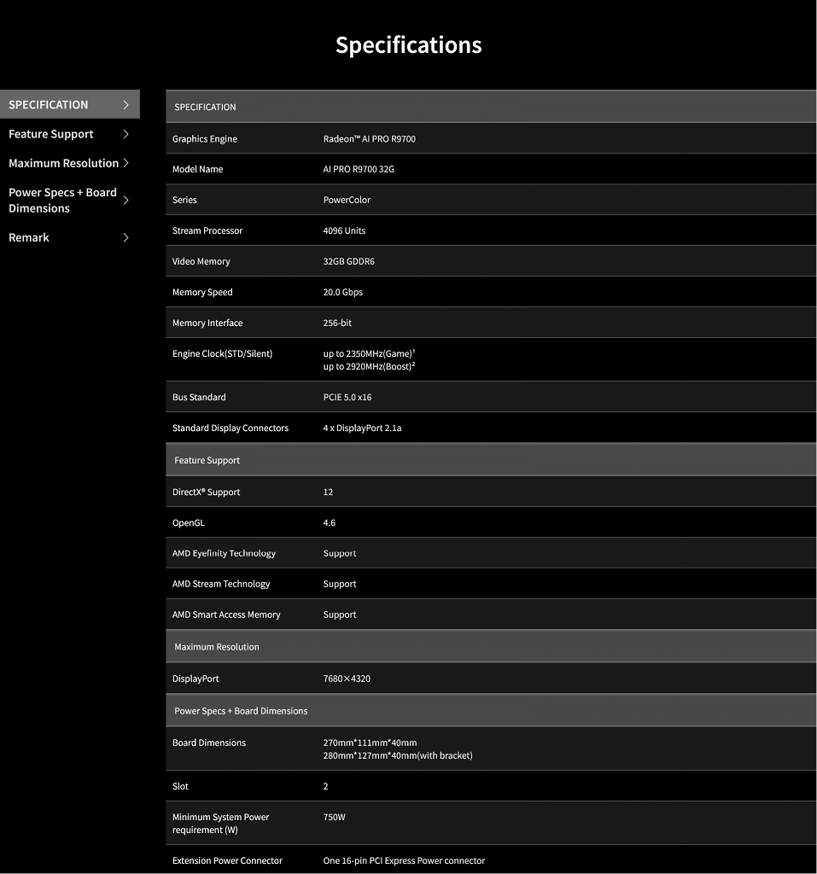The image size is (817, 874).
Task: Select the OpenGL value 4.6
Action: [329, 522]
